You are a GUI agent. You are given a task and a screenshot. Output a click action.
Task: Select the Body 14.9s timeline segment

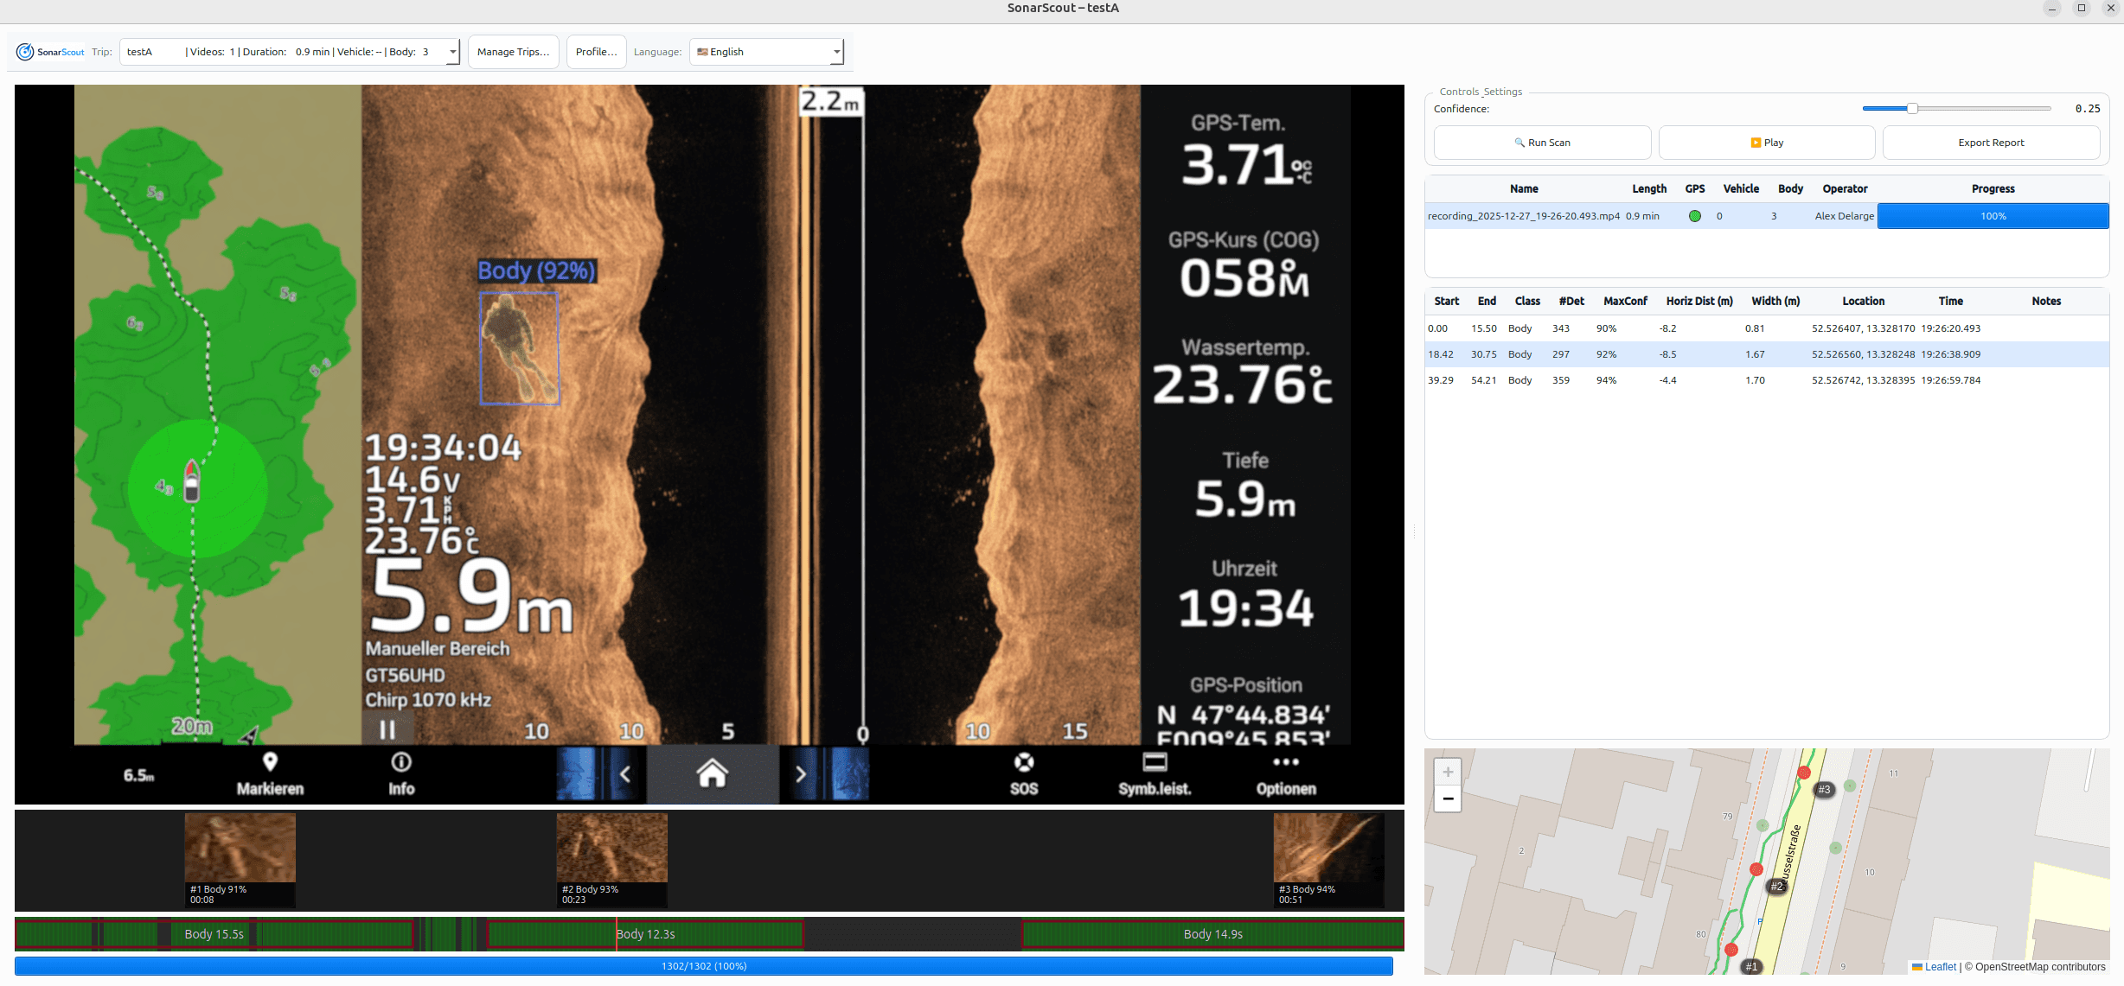[x=1212, y=934]
